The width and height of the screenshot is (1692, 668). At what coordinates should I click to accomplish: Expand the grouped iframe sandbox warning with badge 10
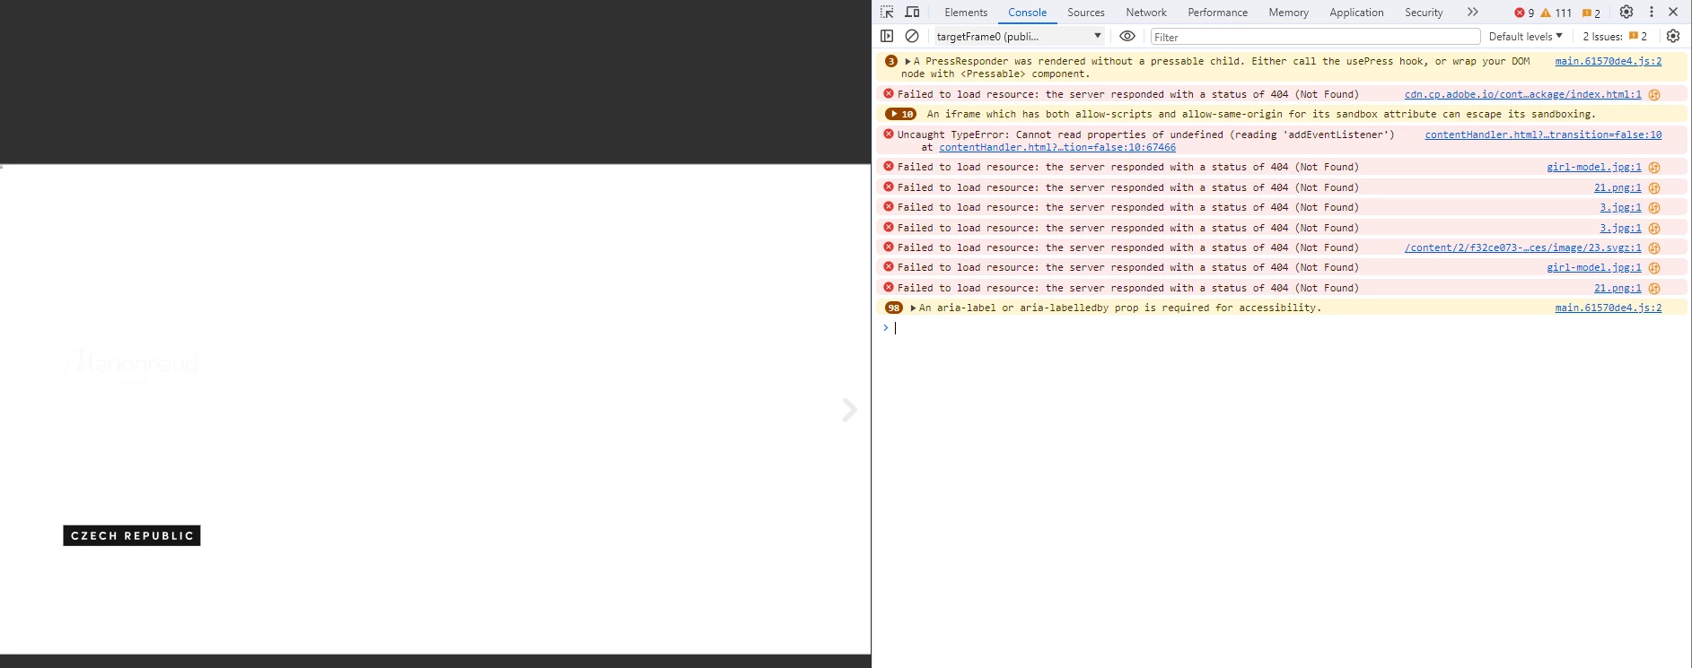900,115
